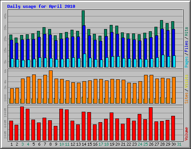
Task: Click the green x-axis day label '4'
Action: pos(28,144)
